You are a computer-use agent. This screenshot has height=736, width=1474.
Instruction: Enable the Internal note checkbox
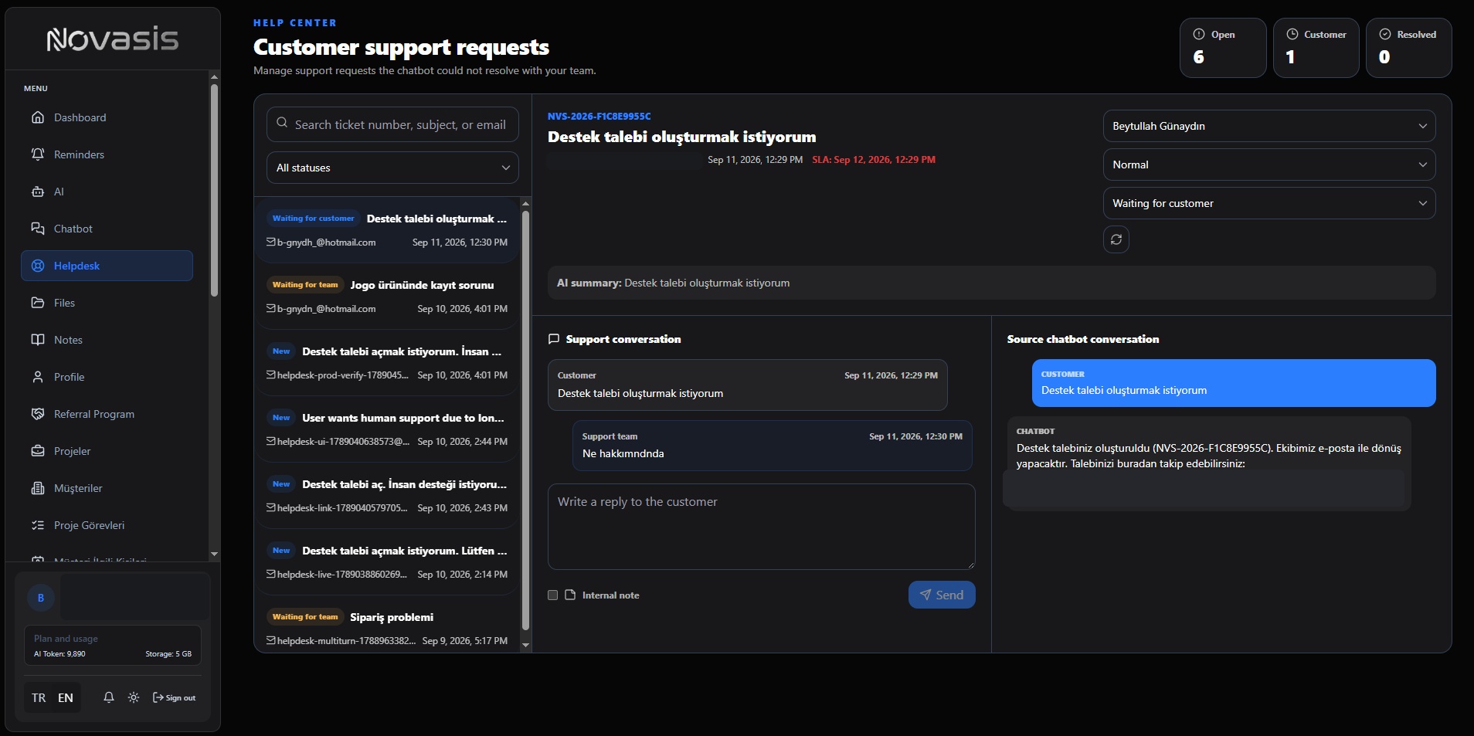pyautogui.click(x=552, y=595)
